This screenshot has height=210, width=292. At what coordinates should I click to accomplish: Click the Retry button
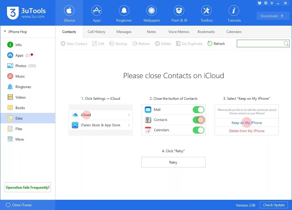(173, 162)
